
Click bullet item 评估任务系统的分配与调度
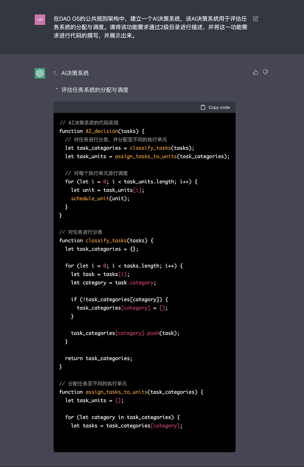[x=95, y=90]
